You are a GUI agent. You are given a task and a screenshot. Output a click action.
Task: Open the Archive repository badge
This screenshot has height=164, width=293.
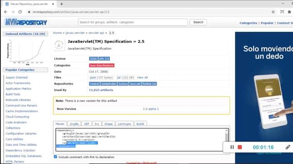click(123, 84)
